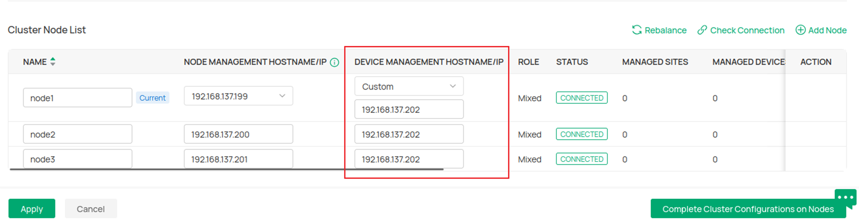
Task: Open the chat support bubble icon
Action: 845,199
